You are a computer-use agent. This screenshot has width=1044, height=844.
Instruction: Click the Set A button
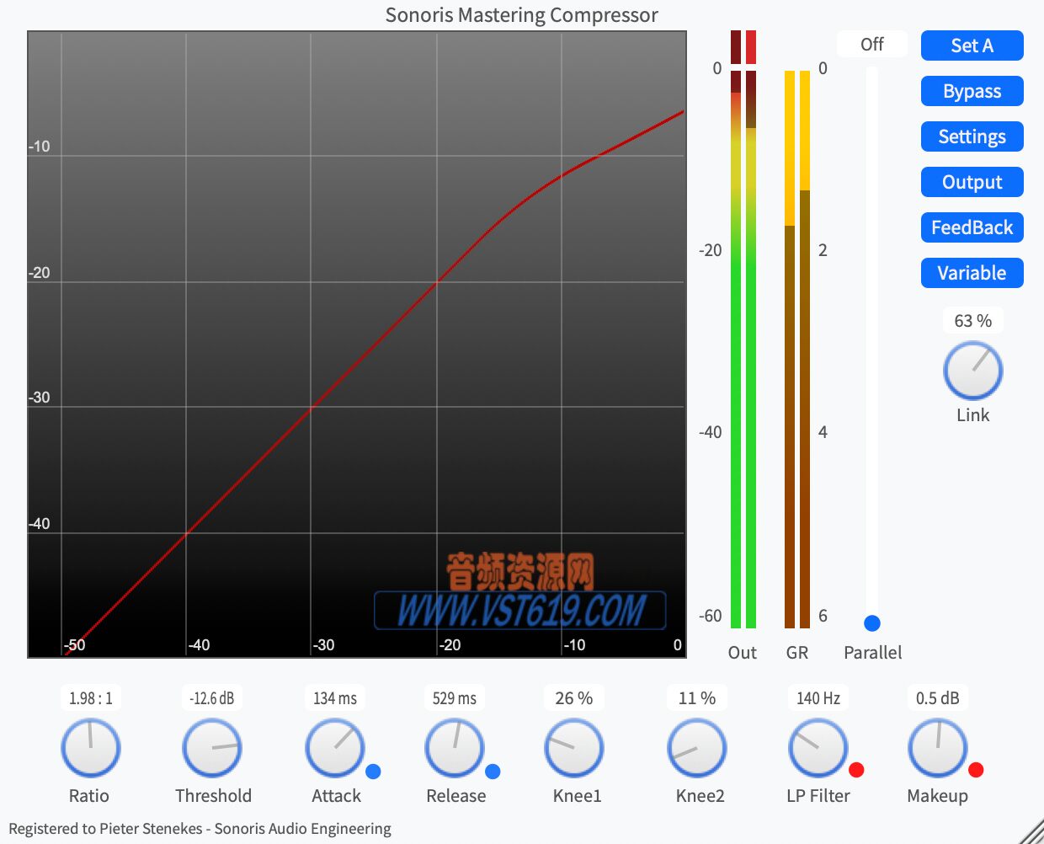pos(972,45)
